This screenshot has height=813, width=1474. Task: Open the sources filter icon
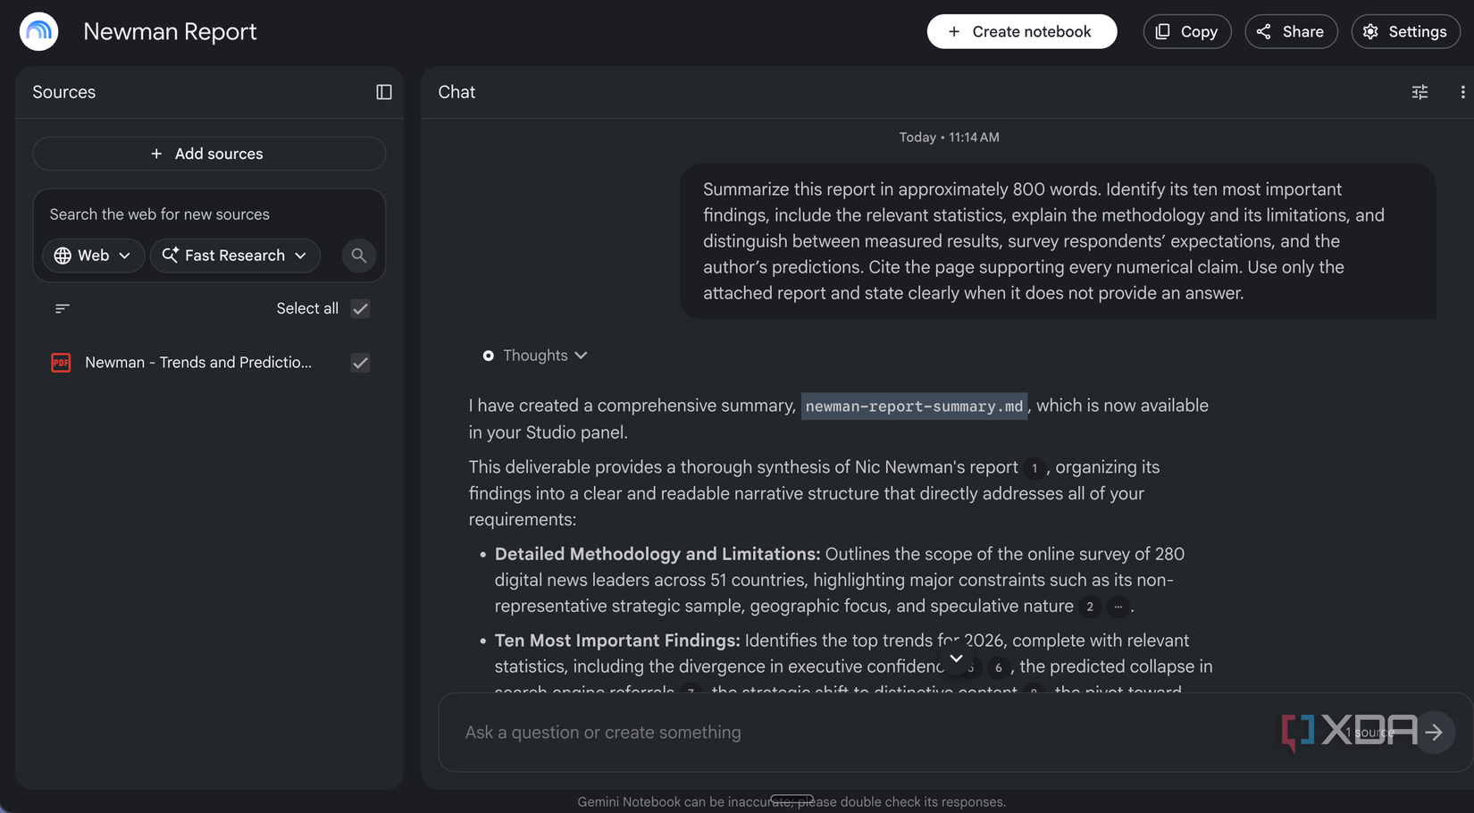(x=62, y=308)
